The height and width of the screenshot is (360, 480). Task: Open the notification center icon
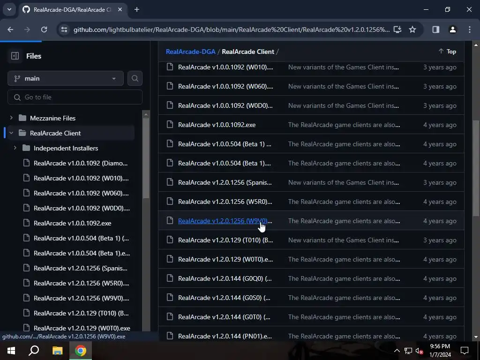point(465,351)
